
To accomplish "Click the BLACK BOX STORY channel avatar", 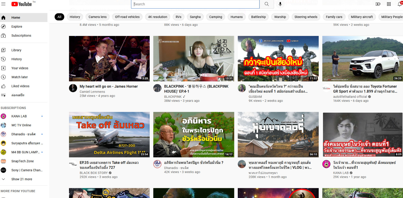I will [73, 164].
